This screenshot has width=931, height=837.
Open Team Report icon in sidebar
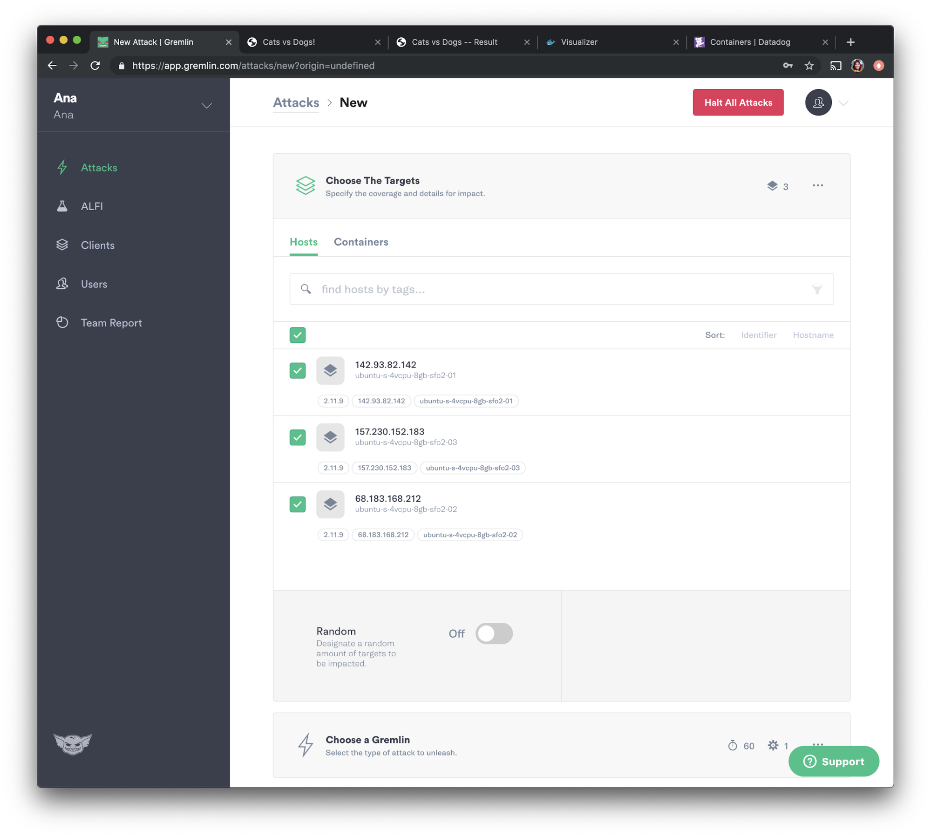(62, 323)
